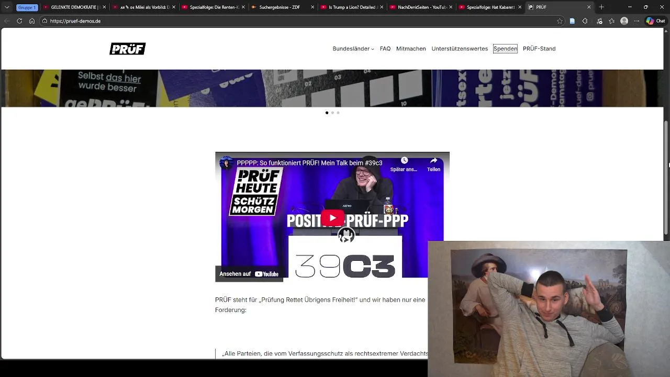The width and height of the screenshot is (670, 377).
Task: Close the active PRÜF tab
Action: [x=589, y=7]
